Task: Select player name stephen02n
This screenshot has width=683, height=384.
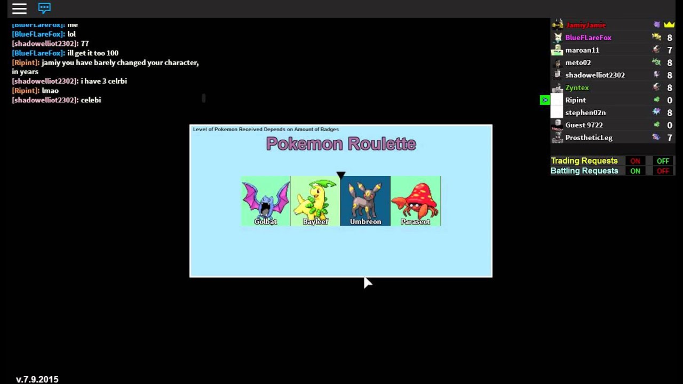Action: [x=585, y=113]
